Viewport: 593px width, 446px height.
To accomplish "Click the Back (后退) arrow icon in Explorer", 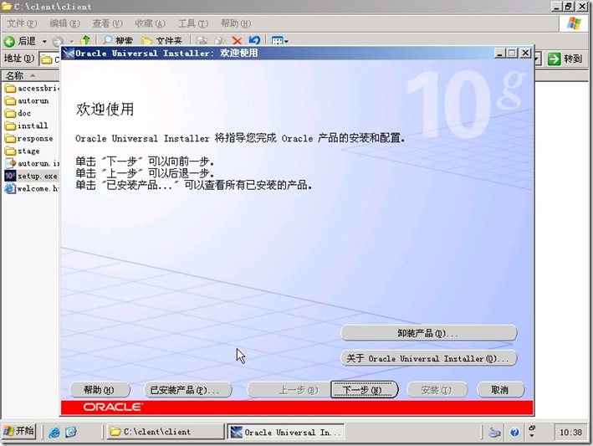I will click(x=9, y=41).
